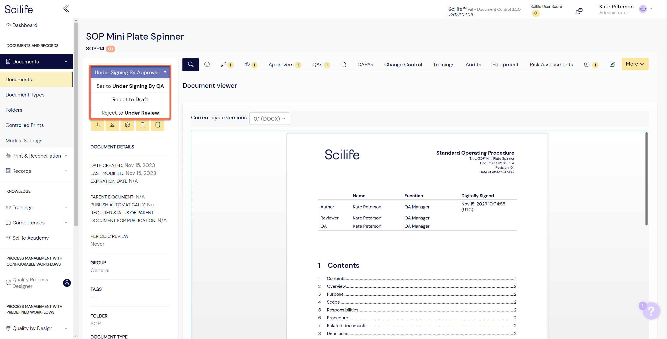The image size is (667, 339).
Task: Click the Overview entry in contents
Action: (417, 286)
